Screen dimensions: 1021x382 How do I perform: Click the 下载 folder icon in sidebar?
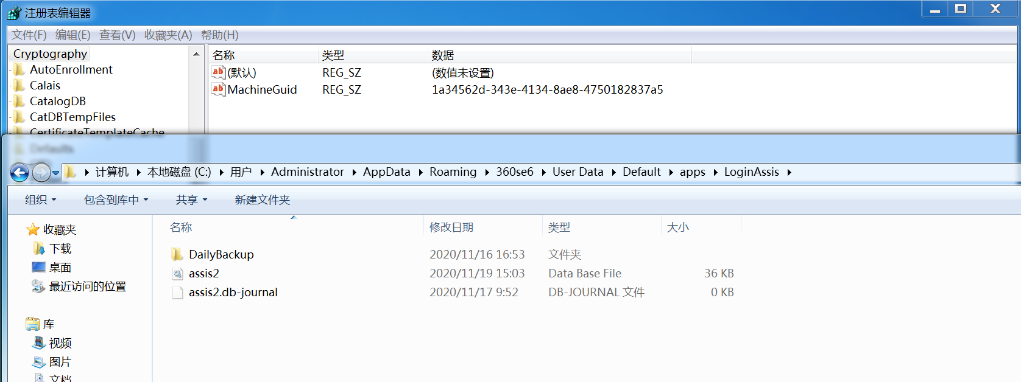coord(39,249)
